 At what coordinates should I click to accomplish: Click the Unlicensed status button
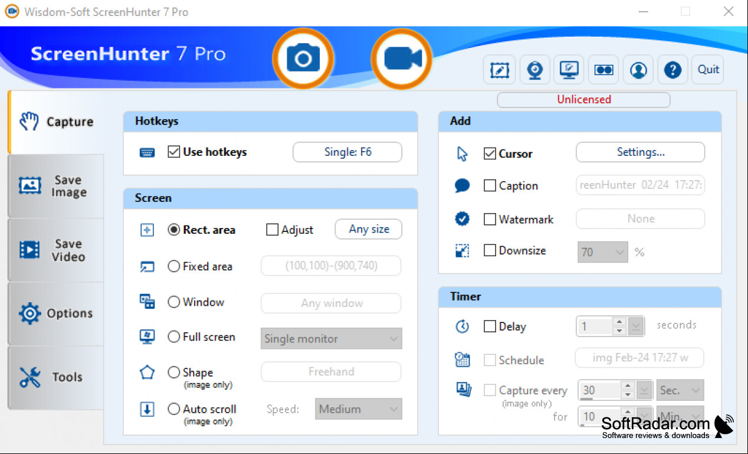click(583, 100)
